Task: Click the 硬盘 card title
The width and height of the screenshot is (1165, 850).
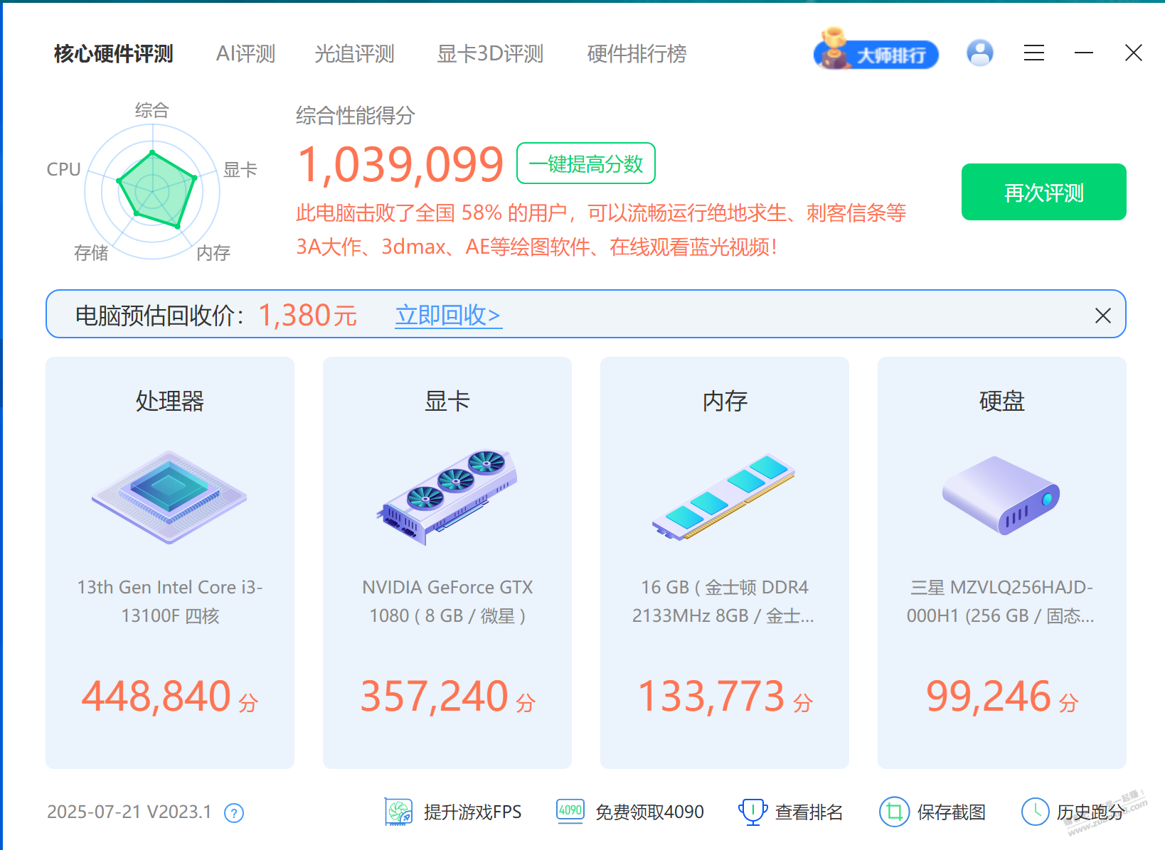Action: coord(1002,401)
